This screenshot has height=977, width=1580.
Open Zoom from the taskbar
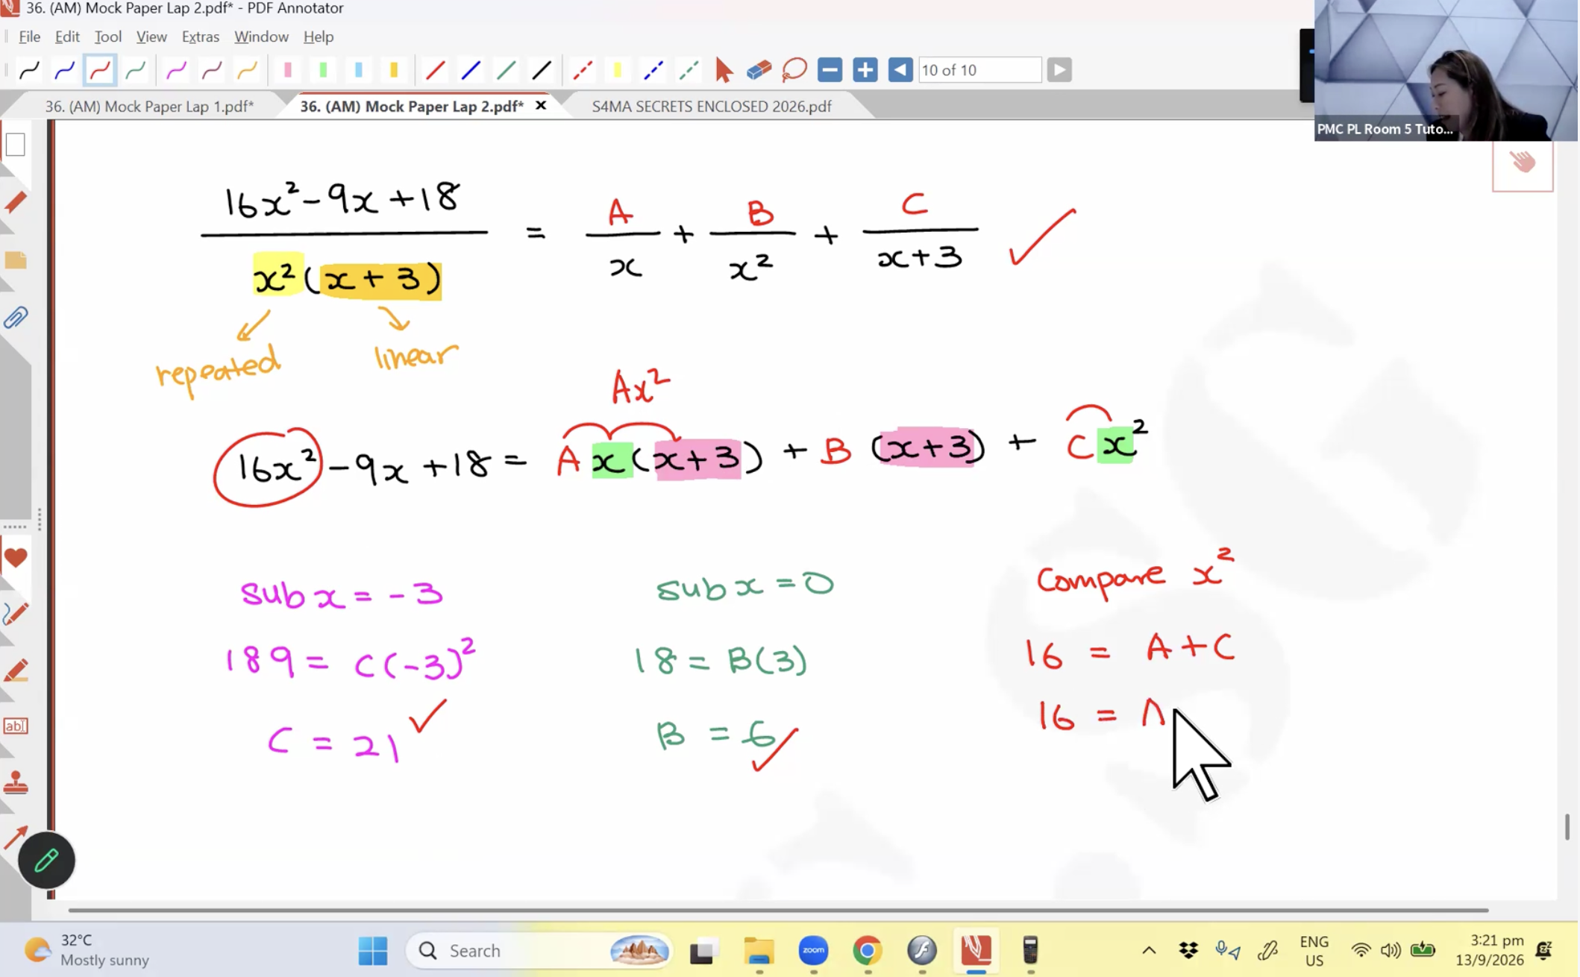(x=813, y=951)
